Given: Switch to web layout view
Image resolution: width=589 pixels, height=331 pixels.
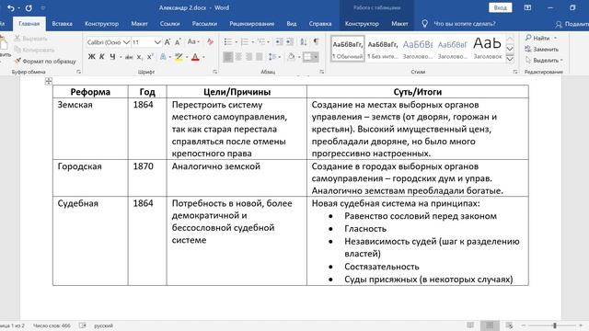Looking at the screenshot, I should point(509,325).
